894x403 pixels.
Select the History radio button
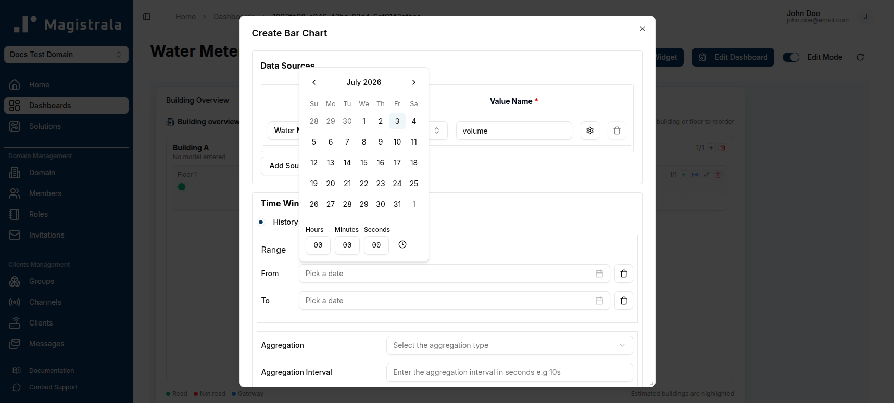tap(261, 222)
